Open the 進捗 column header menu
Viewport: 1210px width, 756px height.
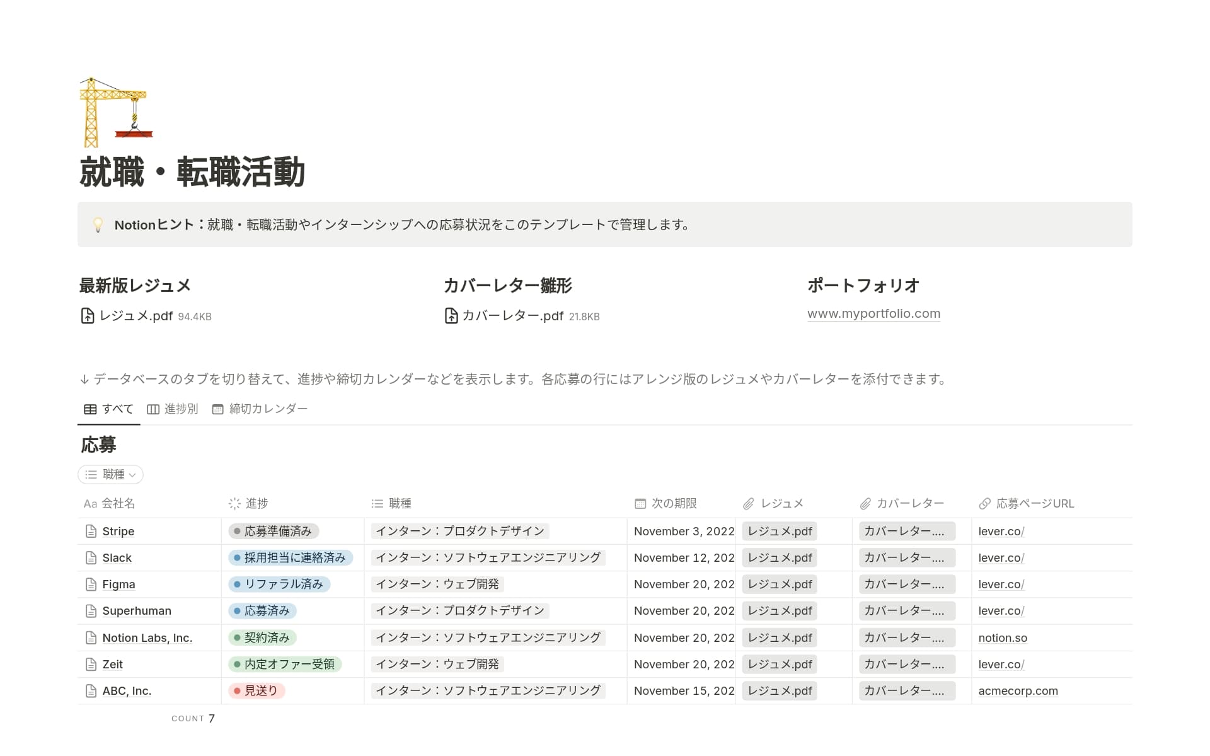click(x=251, y=503)
